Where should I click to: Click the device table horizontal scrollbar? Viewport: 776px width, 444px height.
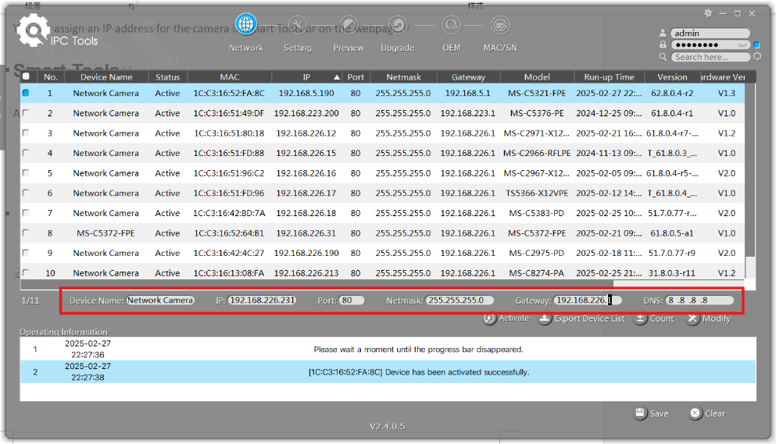tap(316, 284)
